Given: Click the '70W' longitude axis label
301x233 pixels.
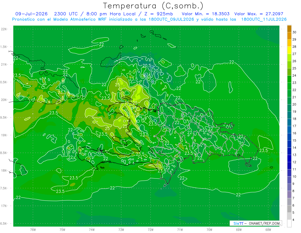Looking at the screenshot, I should [209, 230].
